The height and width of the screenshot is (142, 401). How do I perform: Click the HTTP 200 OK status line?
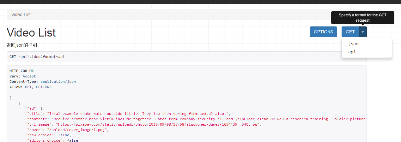point(21,71)
